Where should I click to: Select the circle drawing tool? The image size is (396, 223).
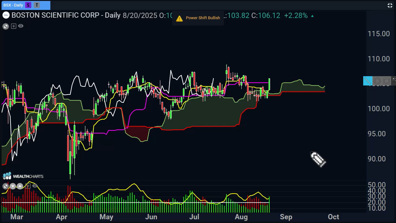(377, 81)
